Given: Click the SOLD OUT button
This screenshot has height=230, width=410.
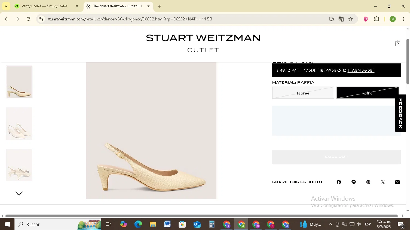Looking at the screenshot, I should (x=336, y=157).
